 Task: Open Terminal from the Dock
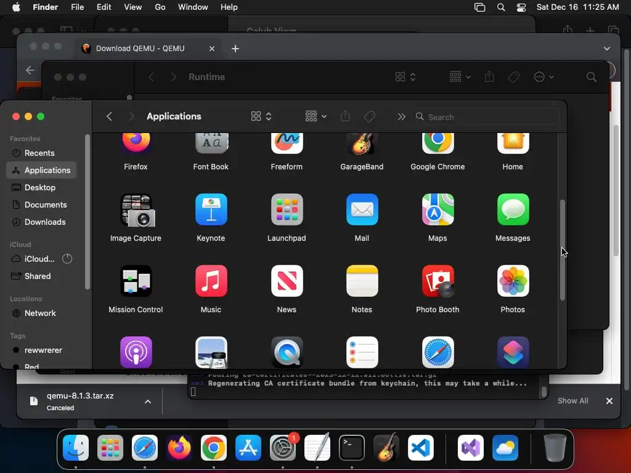pos(352,448)
